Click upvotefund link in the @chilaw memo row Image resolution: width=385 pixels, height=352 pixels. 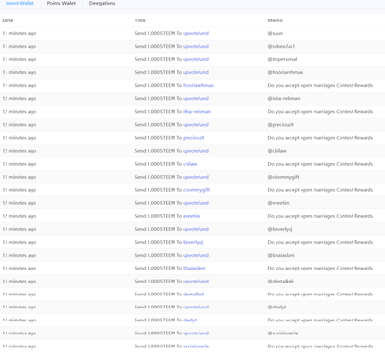point(196,151)
